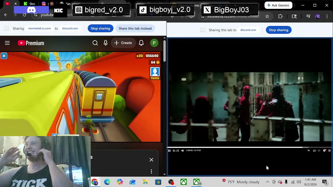
Task: Open the clock showing 1:45 AM
Action: click(x=310, y=182)
